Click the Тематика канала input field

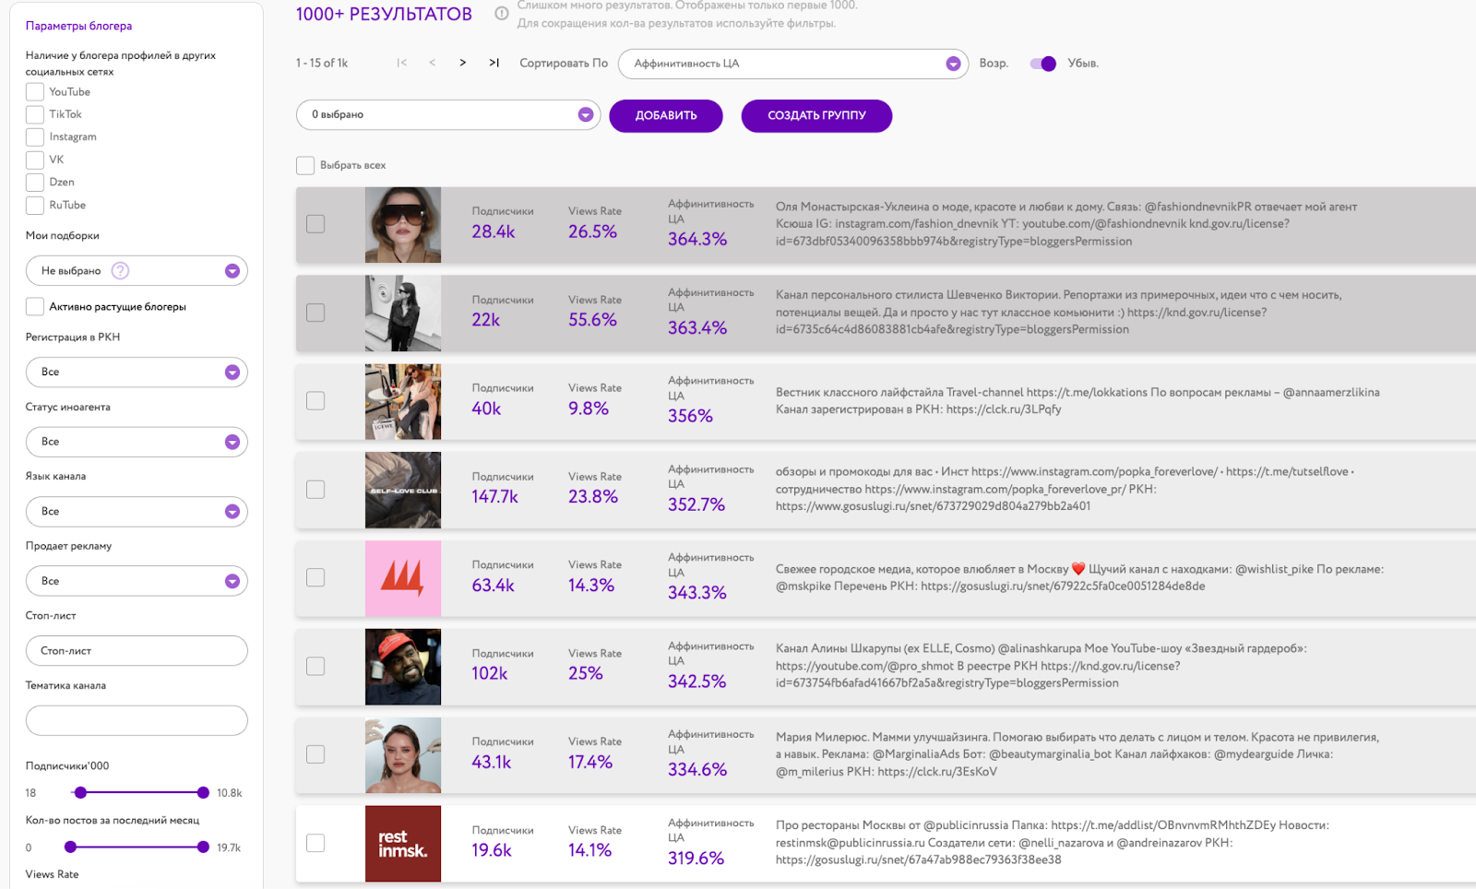click(x=137, y=720)
